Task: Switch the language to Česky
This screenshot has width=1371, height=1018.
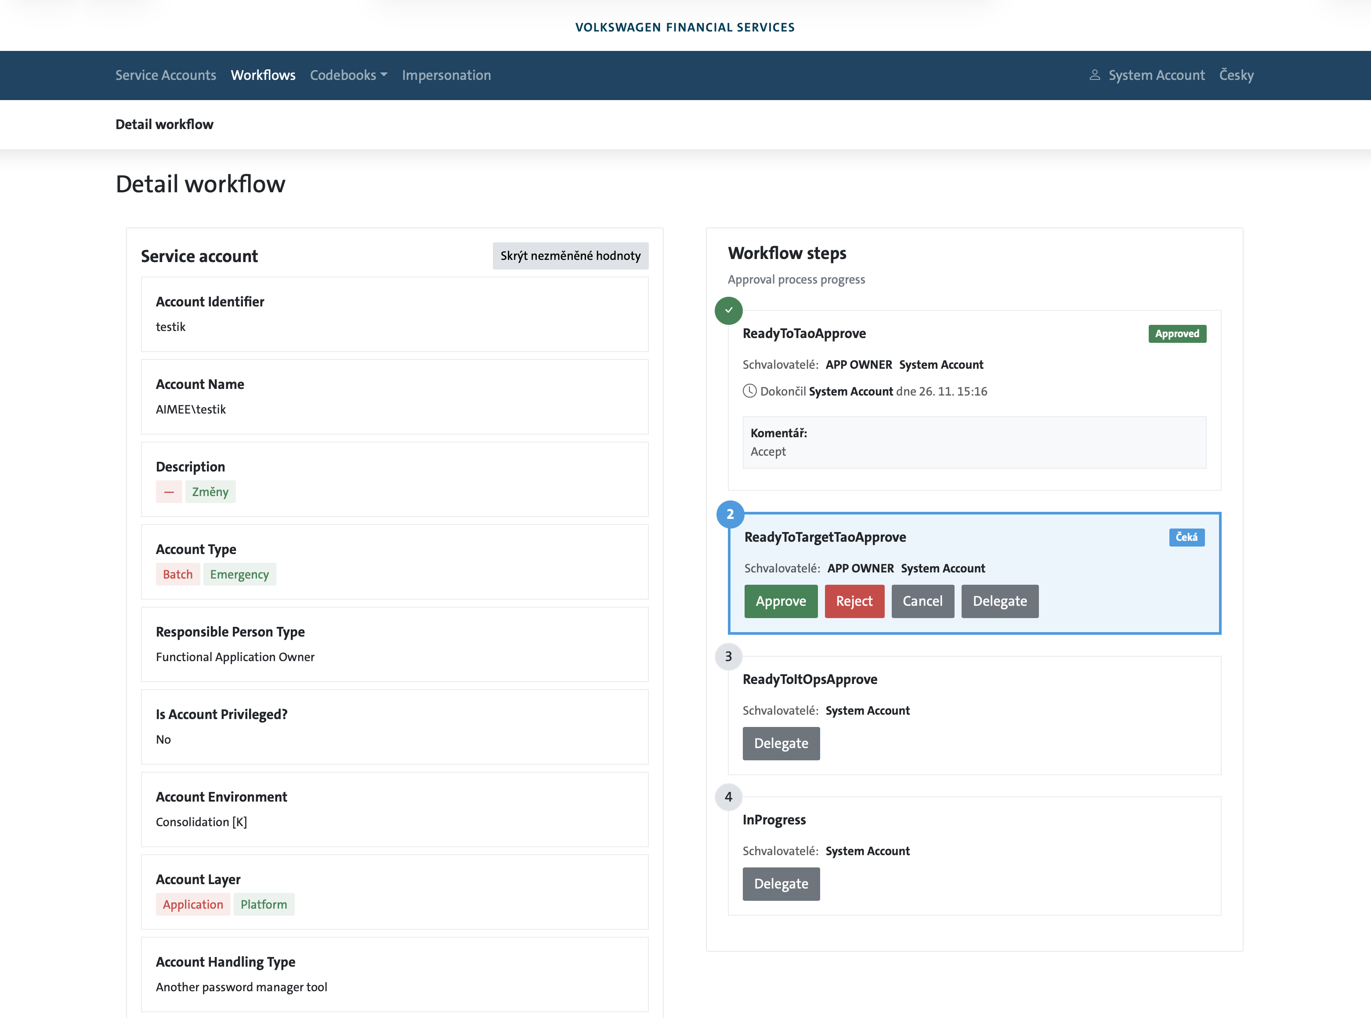Action: point(1236,75)
